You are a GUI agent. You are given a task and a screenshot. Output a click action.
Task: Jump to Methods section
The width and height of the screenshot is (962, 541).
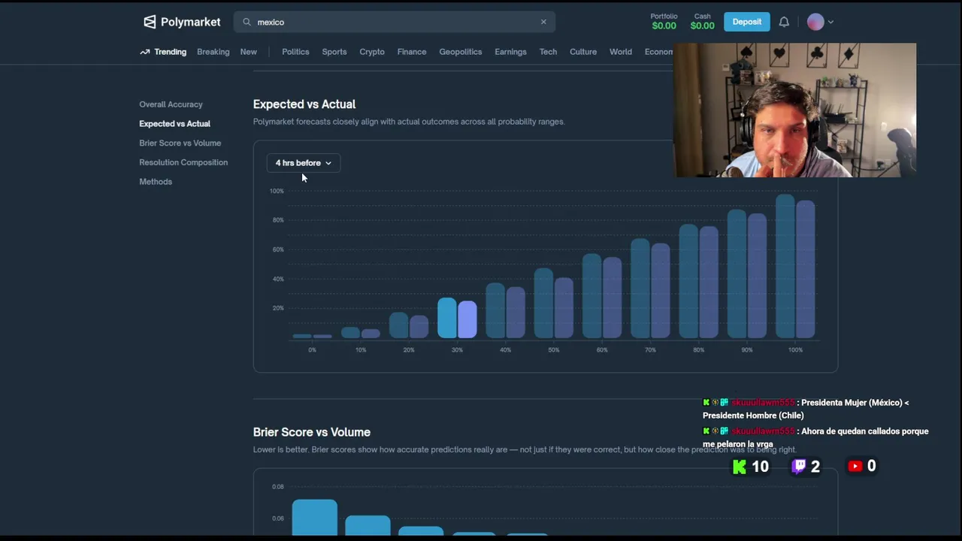click(x=156, y=182)
